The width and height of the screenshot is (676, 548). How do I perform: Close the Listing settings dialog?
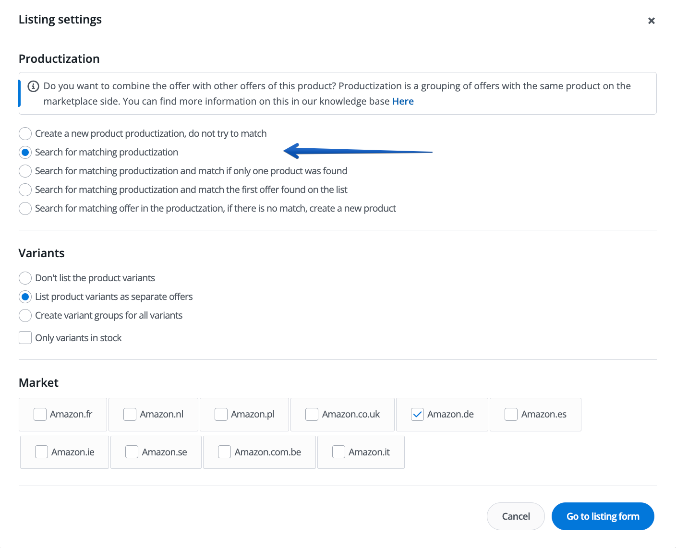651,21
